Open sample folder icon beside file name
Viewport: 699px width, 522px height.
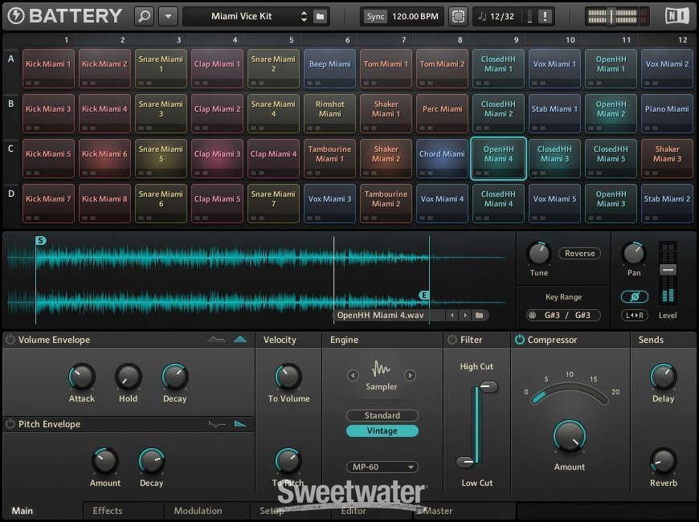479,315
